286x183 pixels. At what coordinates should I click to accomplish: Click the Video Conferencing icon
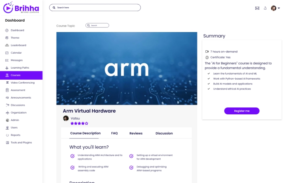[7, 83]
